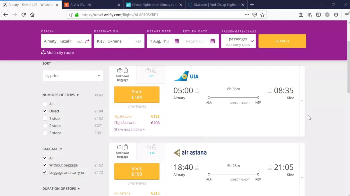Collapse the 'Numbers of stops' filter section

point(61,95)
